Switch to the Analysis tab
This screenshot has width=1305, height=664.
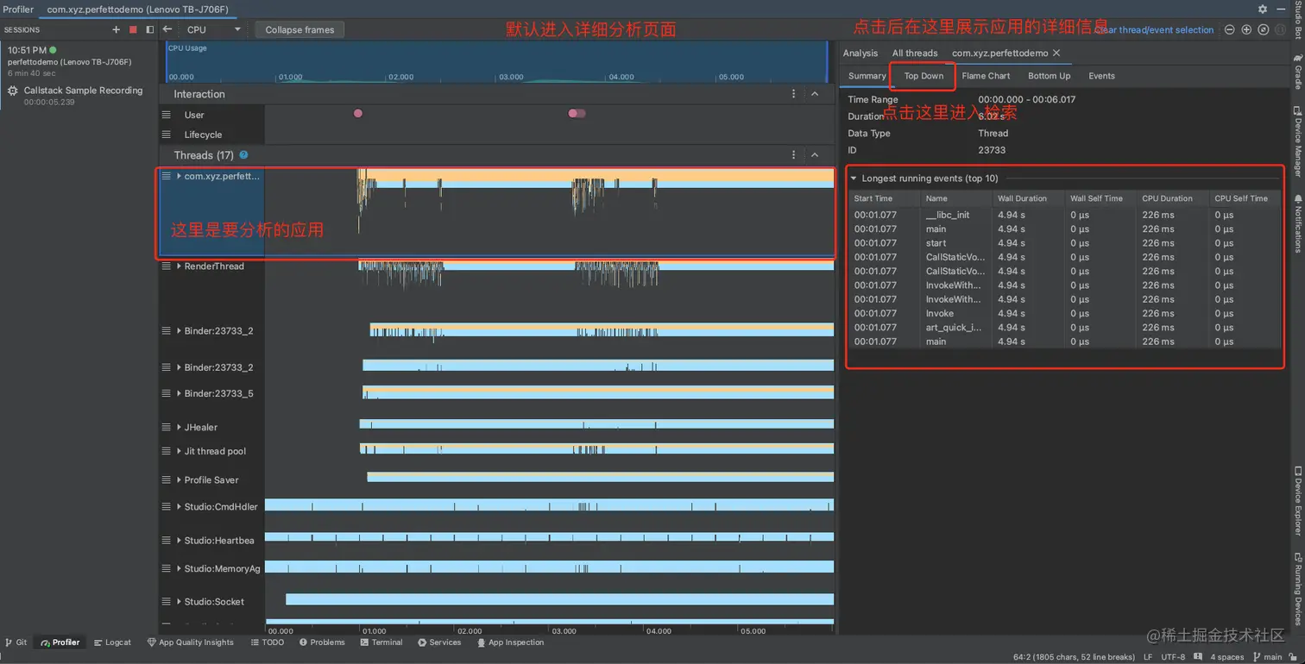pos(860,53)
